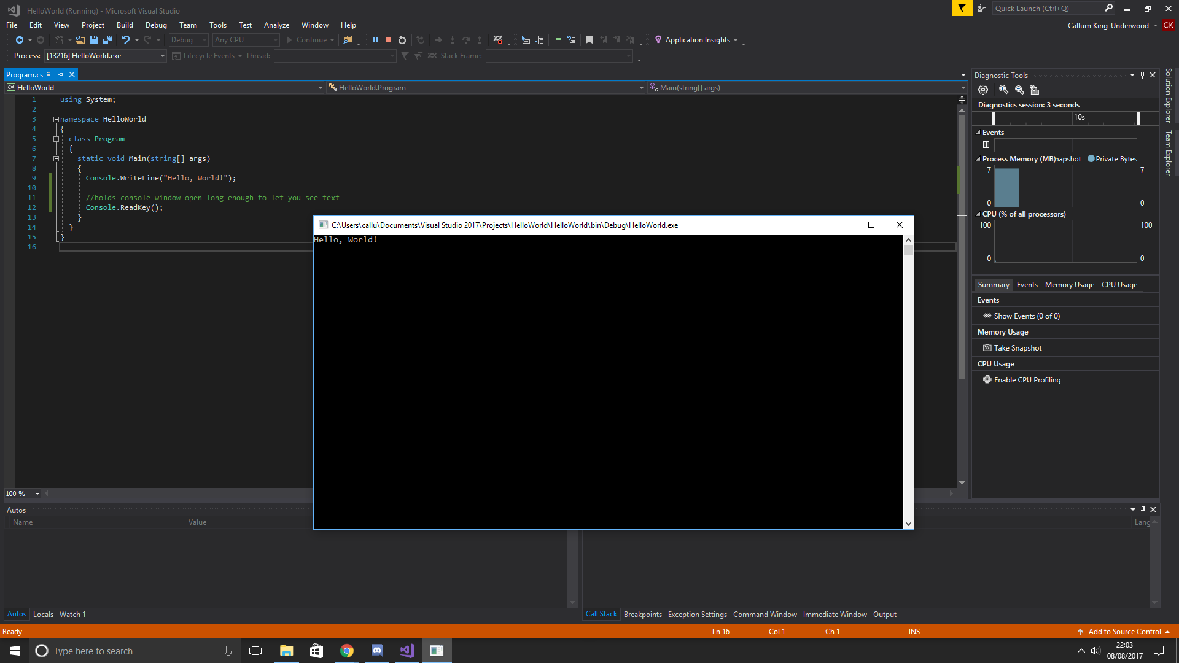This screenshot has height=663, width=1179.
Task: Open the Process dropdown showing HelloWorld.exe
Action: (106, 56)
